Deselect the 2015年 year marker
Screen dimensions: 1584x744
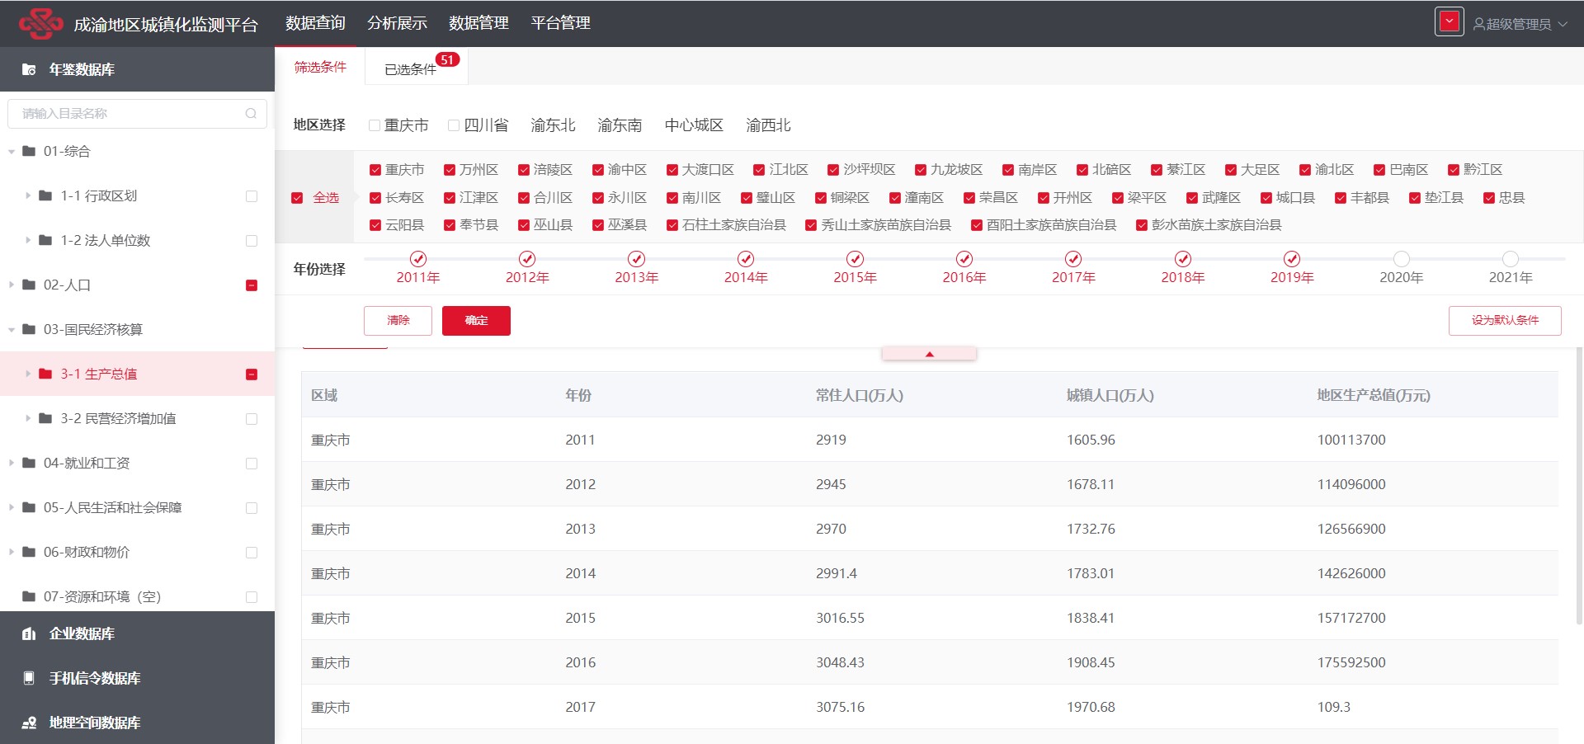(855, 259)
